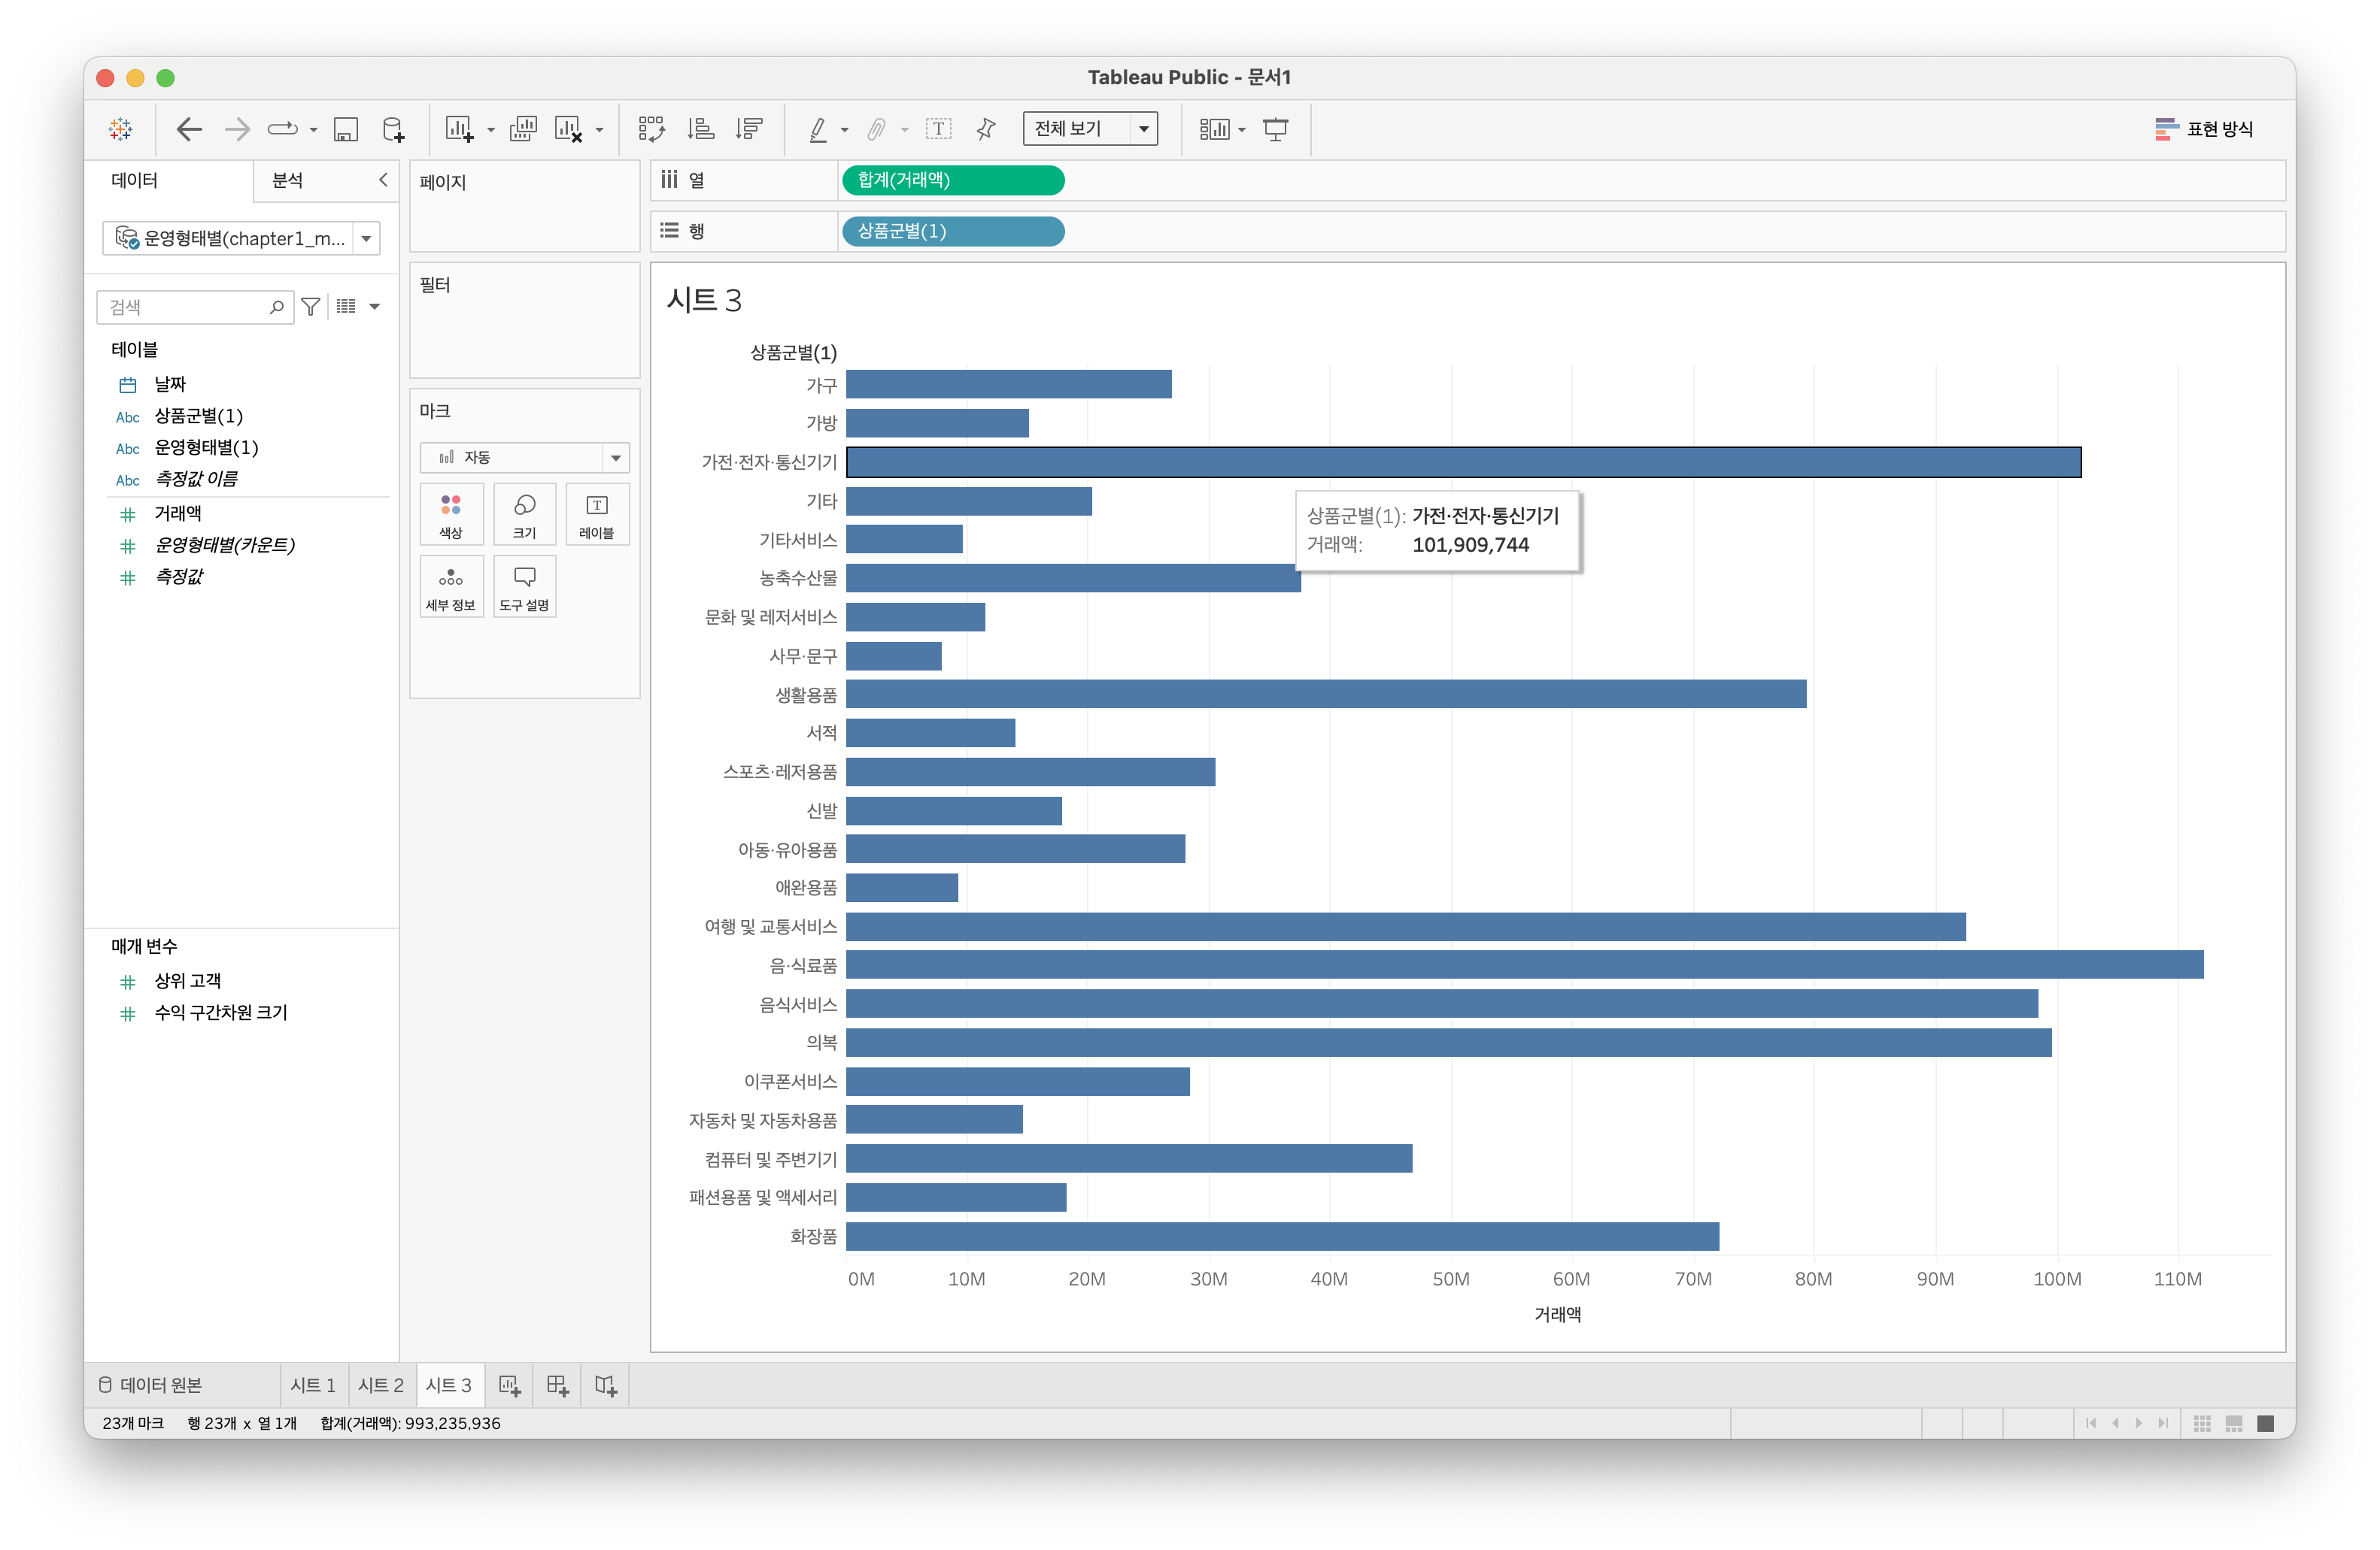Click the filter icon beside search
Screen dimensions: 2380x1550
click(x=311, y=307)
